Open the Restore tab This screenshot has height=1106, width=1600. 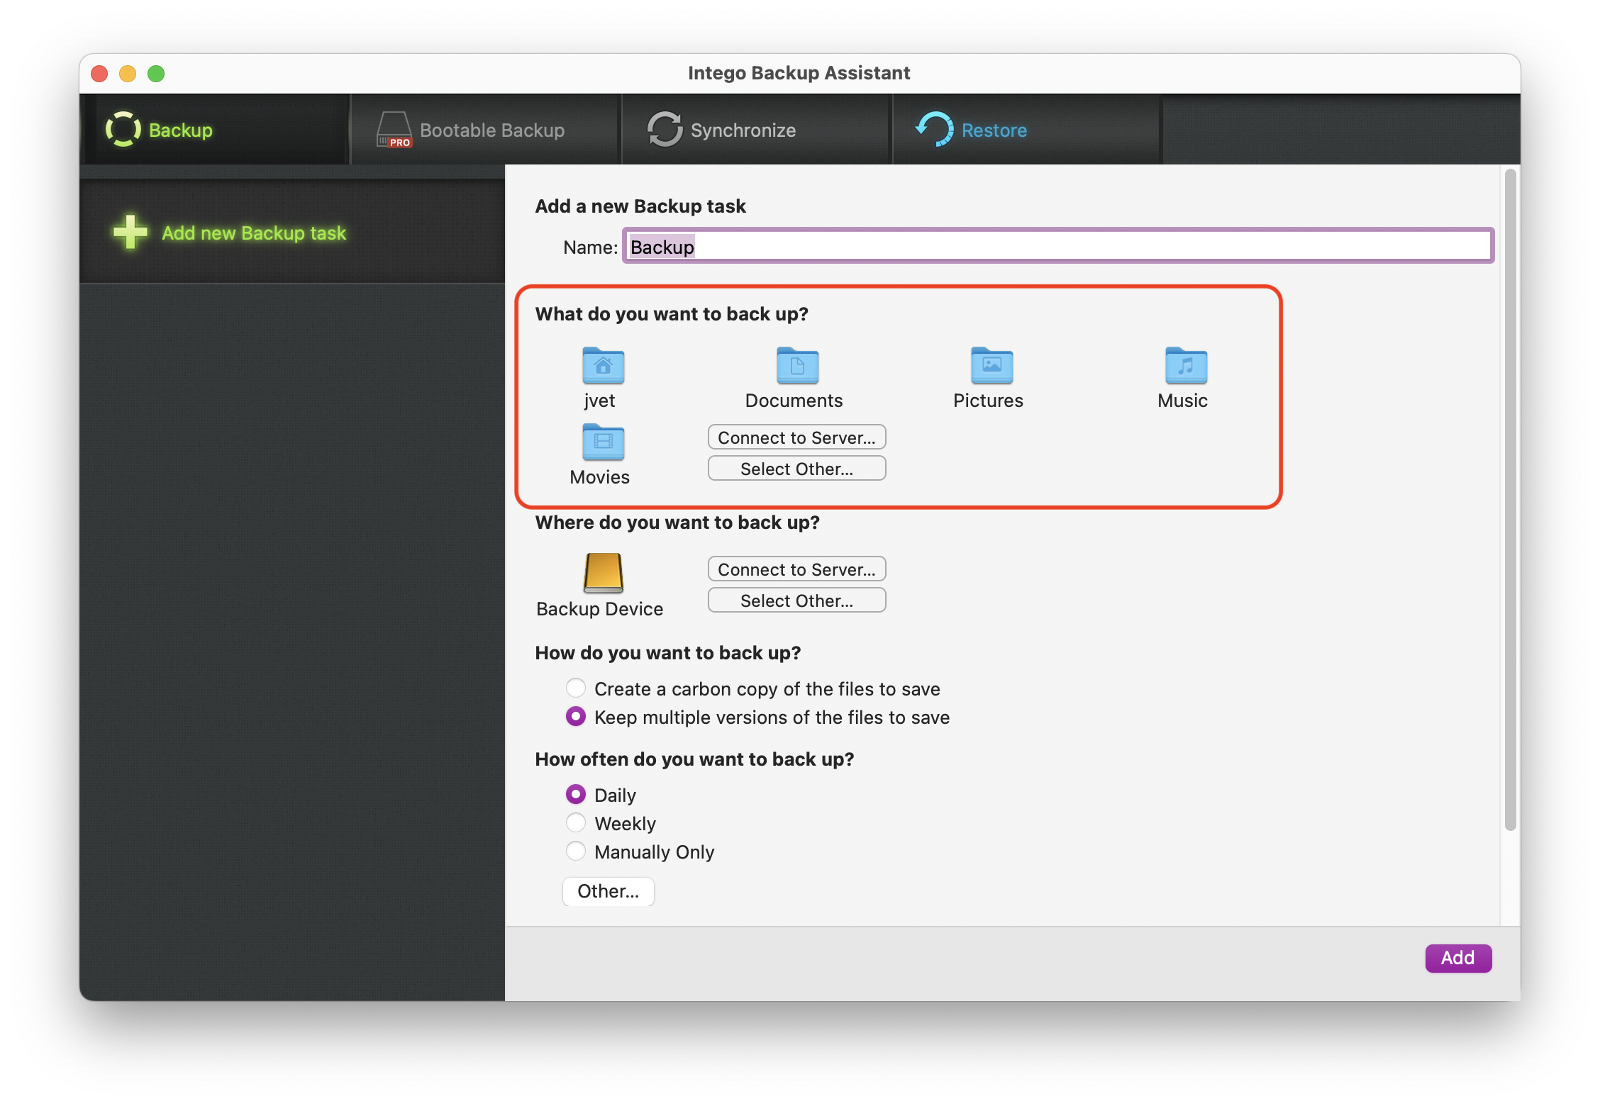point(1026,130)
